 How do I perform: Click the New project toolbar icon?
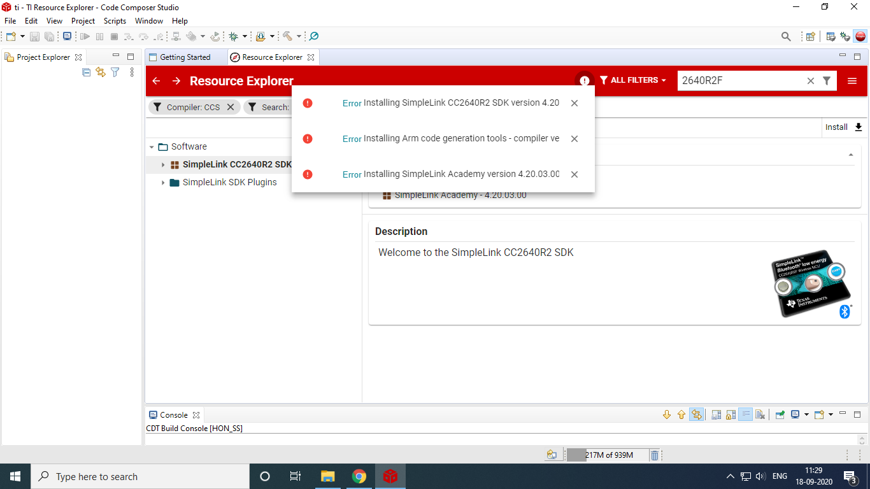coord(11,36)
